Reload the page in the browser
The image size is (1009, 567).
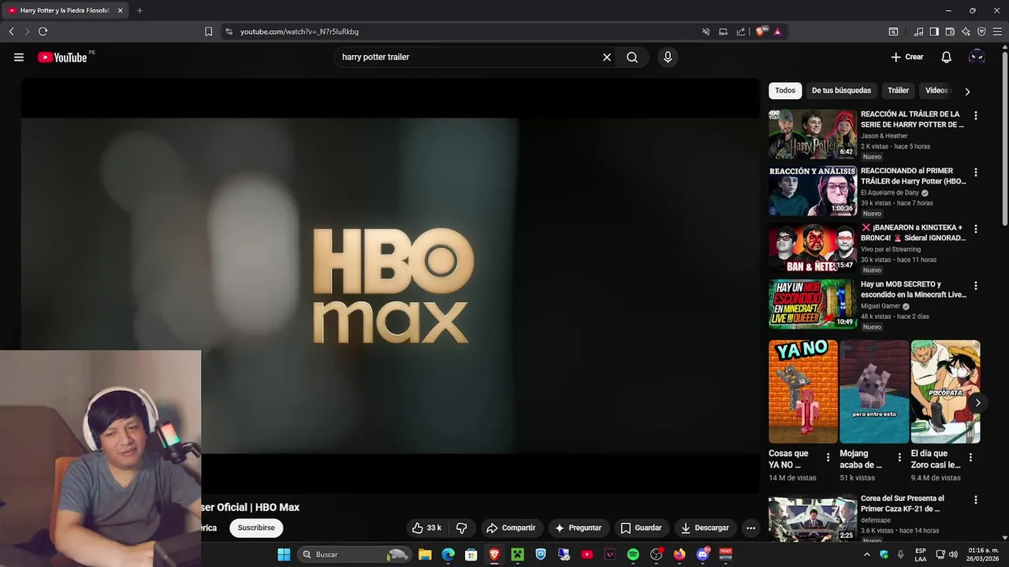click(43, 31)
